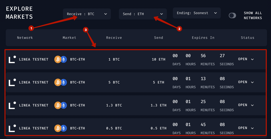
Task: Click the Network column header
Action: (25, 38)
